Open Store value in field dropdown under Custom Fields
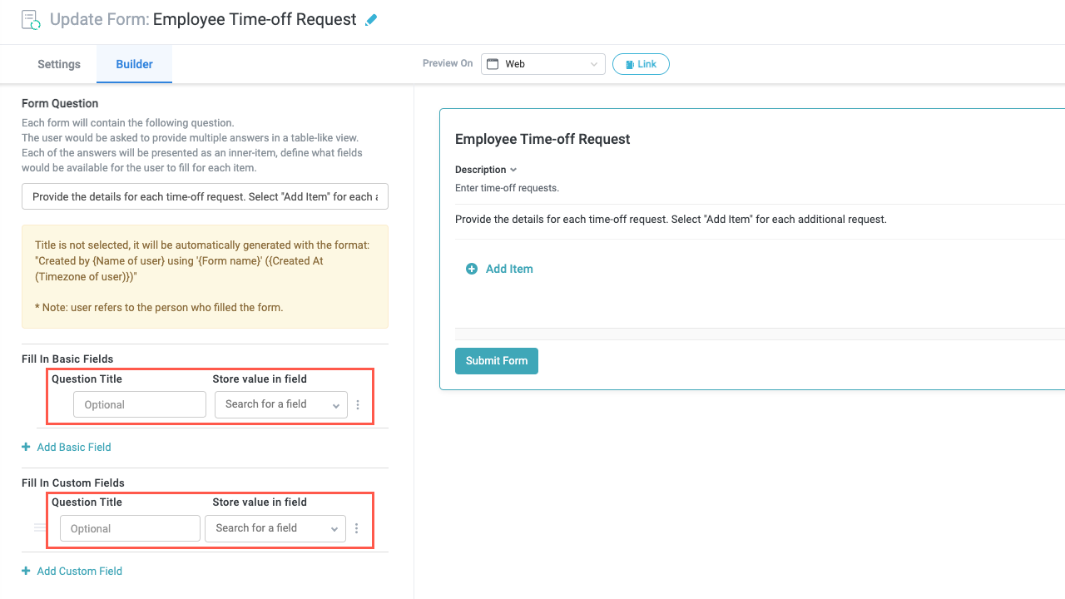 pos(275,527)
